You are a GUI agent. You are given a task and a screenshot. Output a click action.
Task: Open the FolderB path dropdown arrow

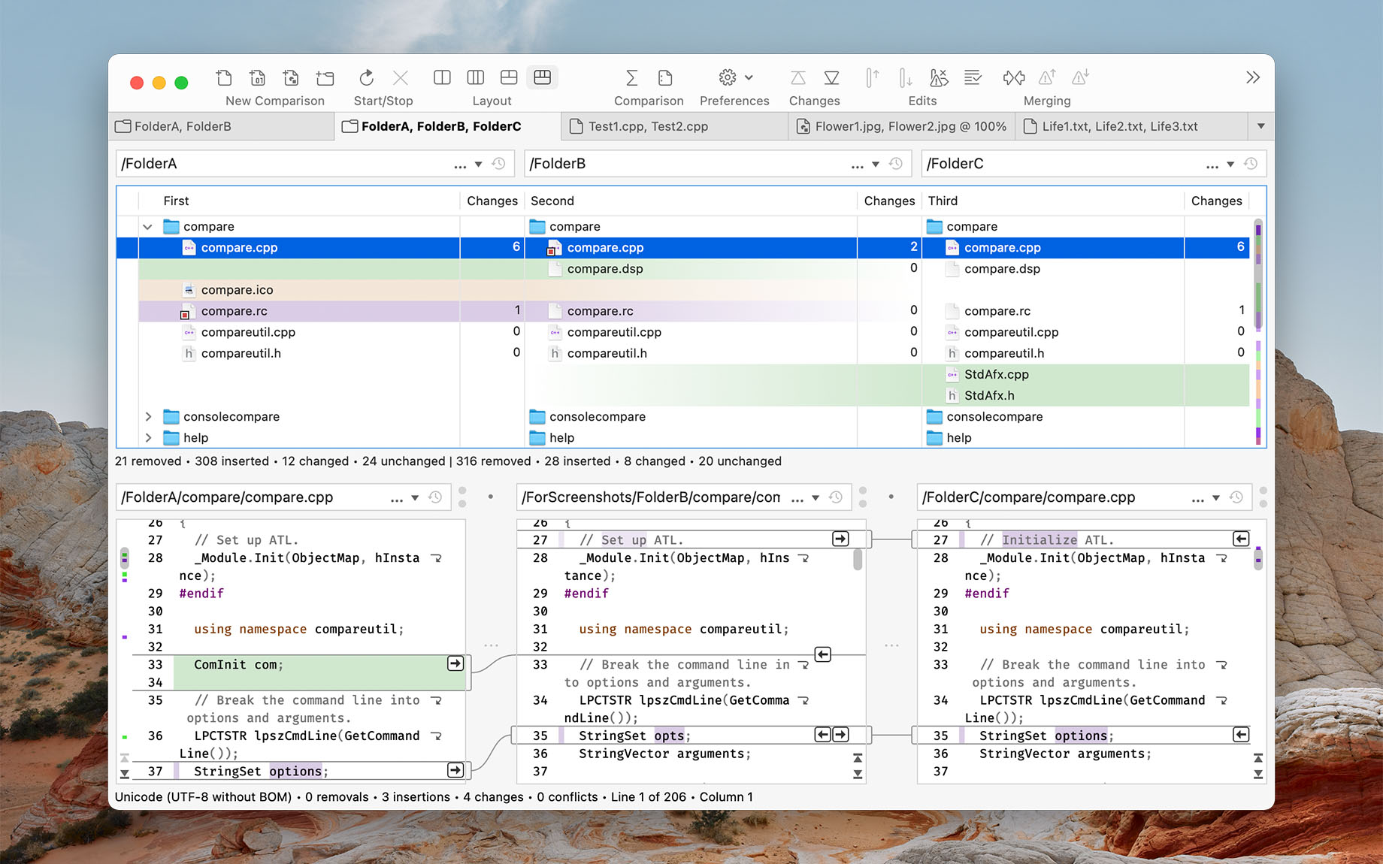tap(875, 163)
